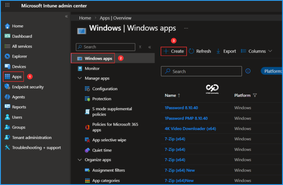The width and height of the screenshot is (283, 185).
Task: Collapse the Manage apps section
Action: tap(80, 78)
